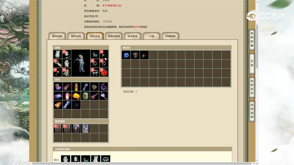Switch to the 属性抗性 tab
Image resolution: width=294 pixels, height=165 pixels.
(x=76, y=36)
